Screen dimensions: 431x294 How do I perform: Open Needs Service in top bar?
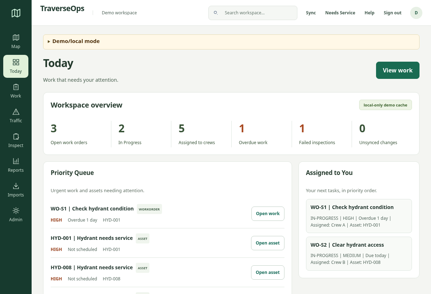coord(340,13)
